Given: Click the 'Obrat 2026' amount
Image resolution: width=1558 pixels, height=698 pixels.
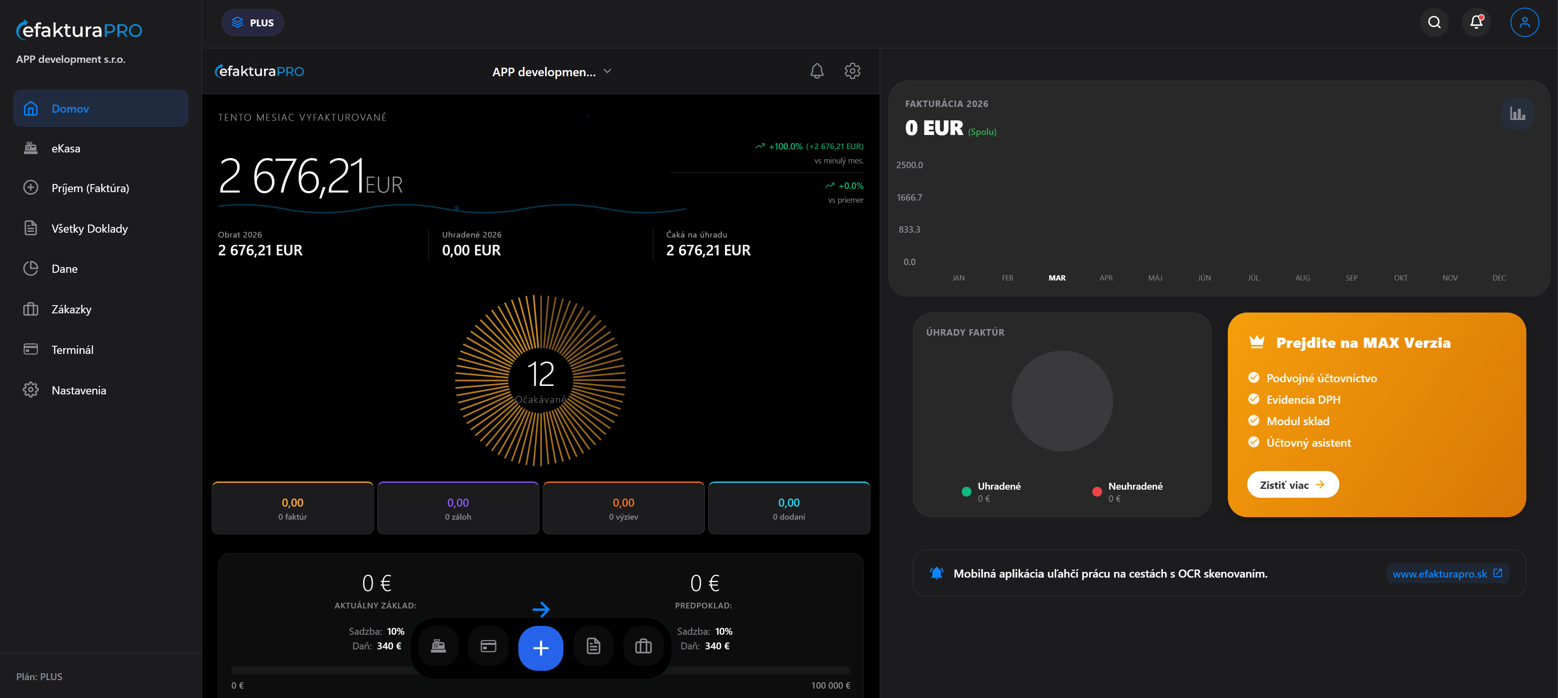Looking at the screenshot, I should pos(260,250).
